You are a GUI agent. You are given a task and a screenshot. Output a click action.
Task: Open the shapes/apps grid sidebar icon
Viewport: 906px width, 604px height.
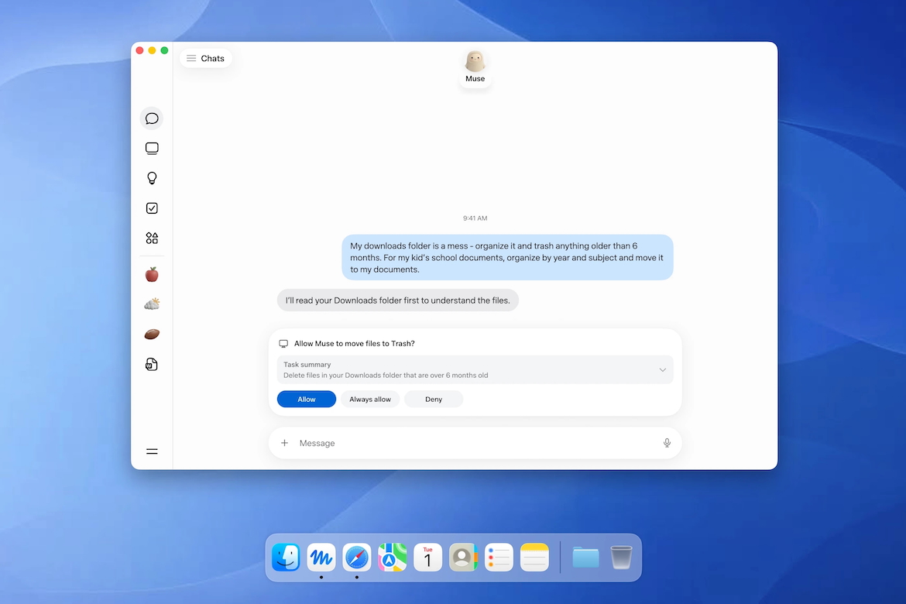coord(152,239)
